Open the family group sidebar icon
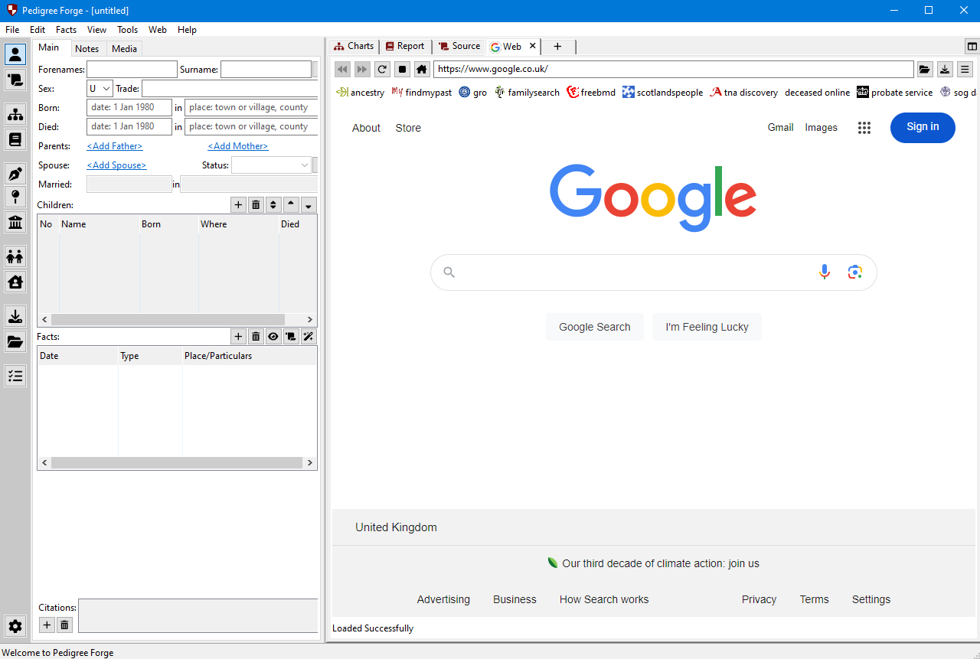Screen dimensions: 980x659 (15, 256)
